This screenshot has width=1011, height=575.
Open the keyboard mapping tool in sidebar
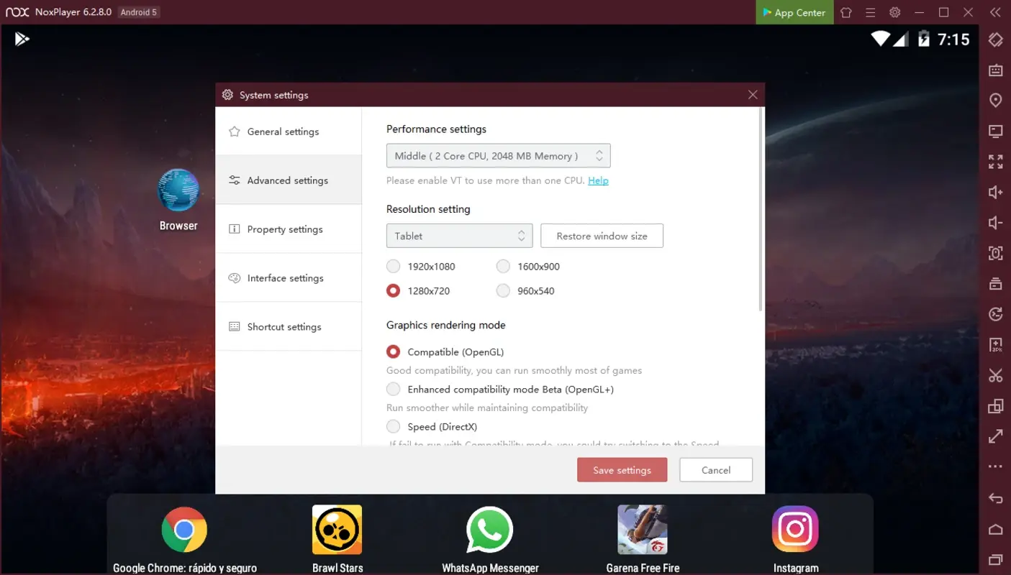pyautogui.click(x=995, y=40)
